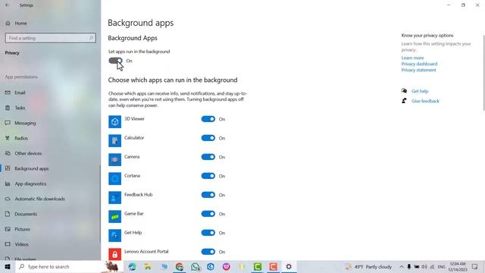
Task: Open the Email privacy page
Action: coord(50,93)
